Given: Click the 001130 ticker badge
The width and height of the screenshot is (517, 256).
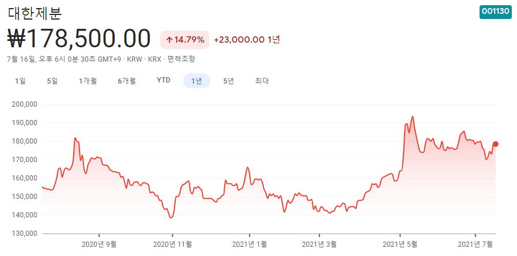Looking at the screenshot, I should [x=495, y=12].
